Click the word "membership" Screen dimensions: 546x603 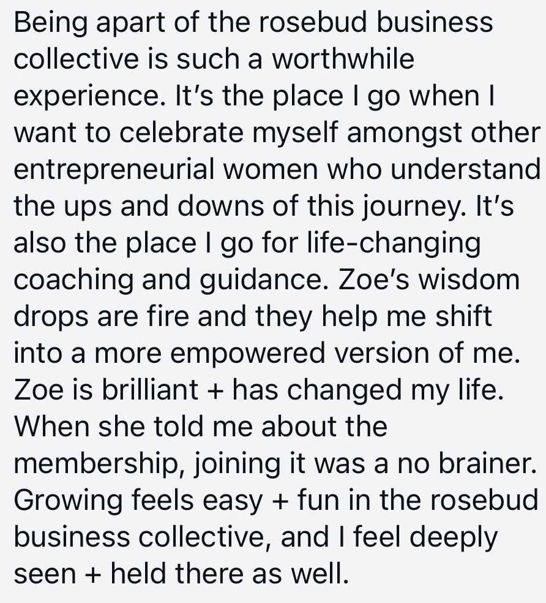coord(97,464)
